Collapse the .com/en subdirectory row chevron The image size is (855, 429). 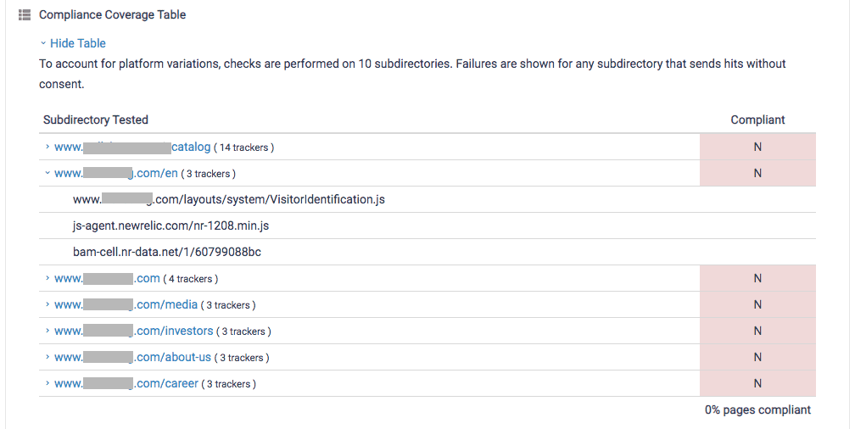(47, 173)
